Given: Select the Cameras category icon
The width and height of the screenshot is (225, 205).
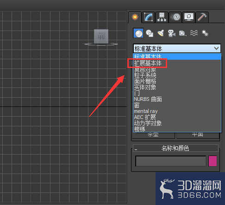Looking at the screenshot, I should 172,33.
